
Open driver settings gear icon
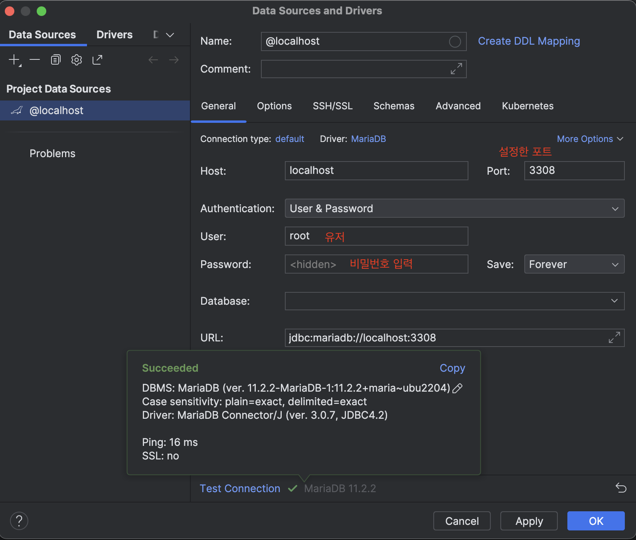[76, 60]
